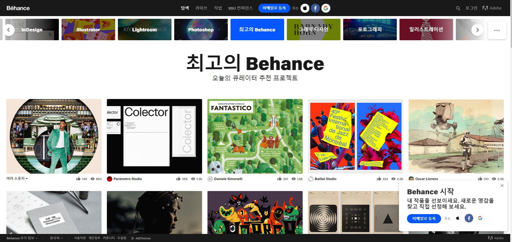The image size is (512, 242).
Task: Click the 로그인 link
Action: click(471, 8)
